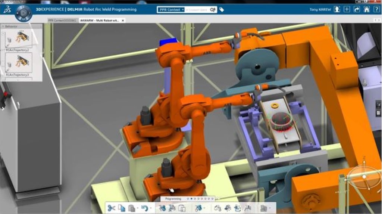382x214 pixels.
Task: Select the AKWARW Multi Robot tab
Action: click(x=101, y=20)
